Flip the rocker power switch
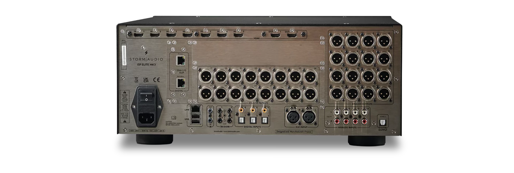 [146, 97]
